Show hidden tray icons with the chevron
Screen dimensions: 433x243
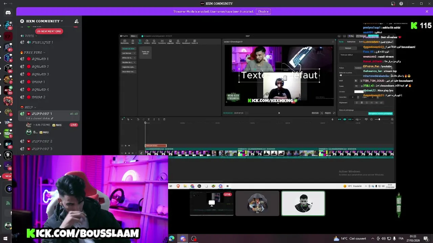[x=372, y=239]
